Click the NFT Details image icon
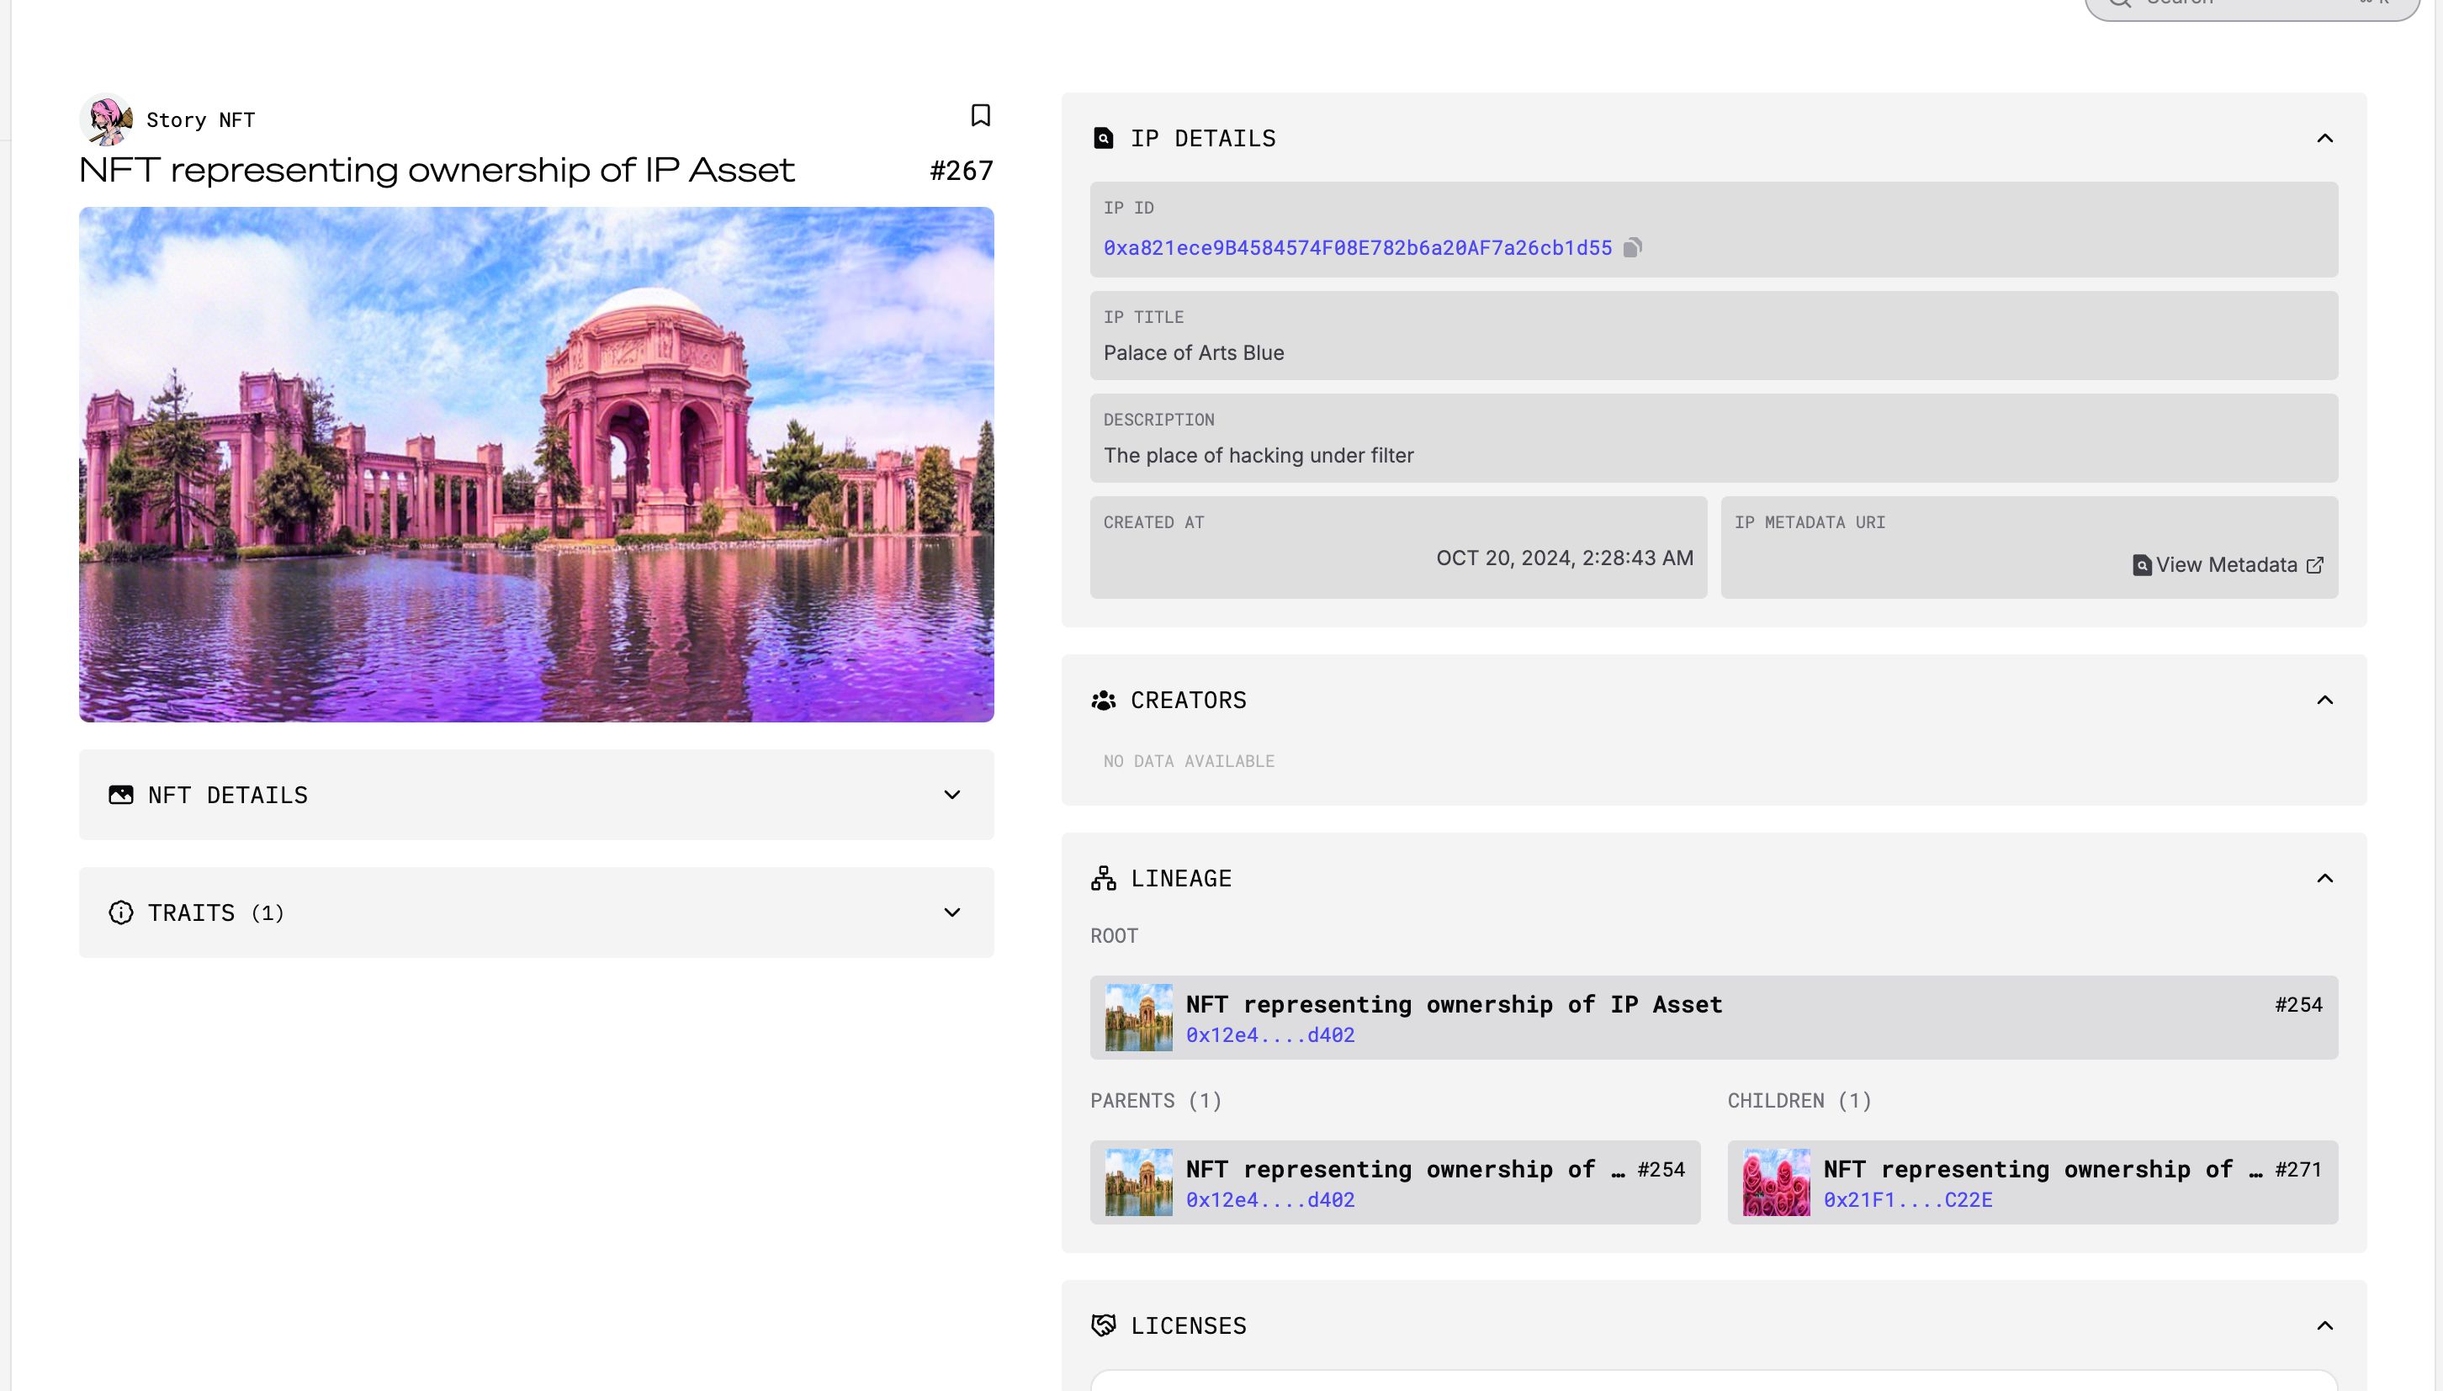The image size is (2443, 1391). pyautogui.click(x=121, y=795)
